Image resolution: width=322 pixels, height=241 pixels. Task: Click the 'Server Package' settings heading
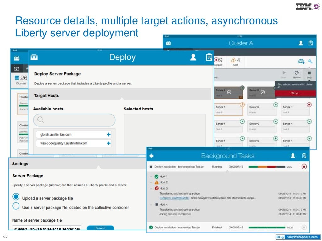coord(28,176)
